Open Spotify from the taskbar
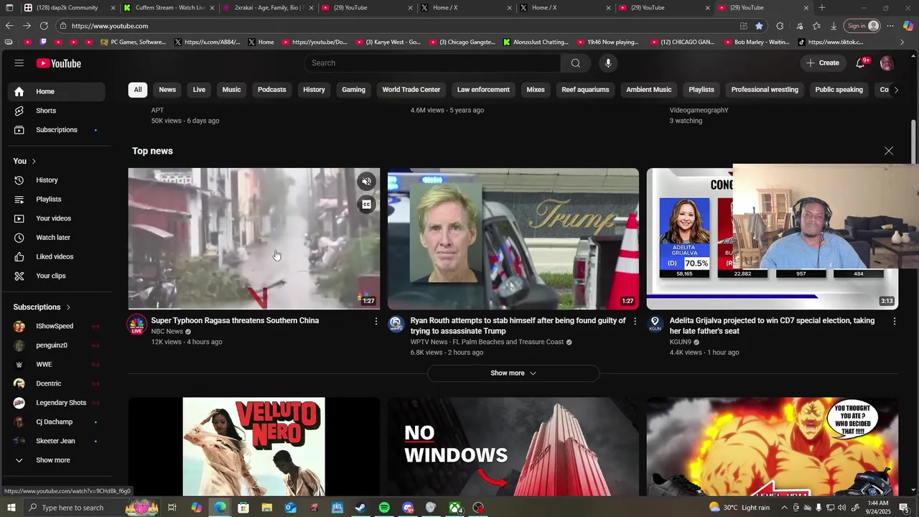 click(x=384, y=508)
